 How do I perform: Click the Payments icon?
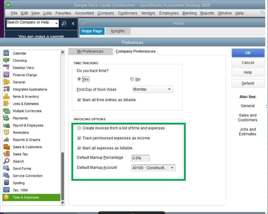coord(6,118)
